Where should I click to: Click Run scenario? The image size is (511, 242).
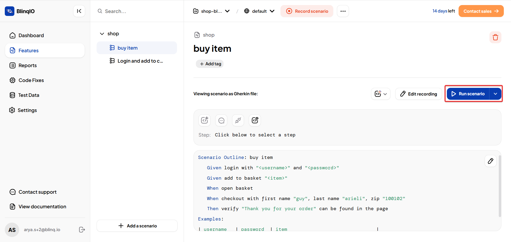[x=468, y=94]
